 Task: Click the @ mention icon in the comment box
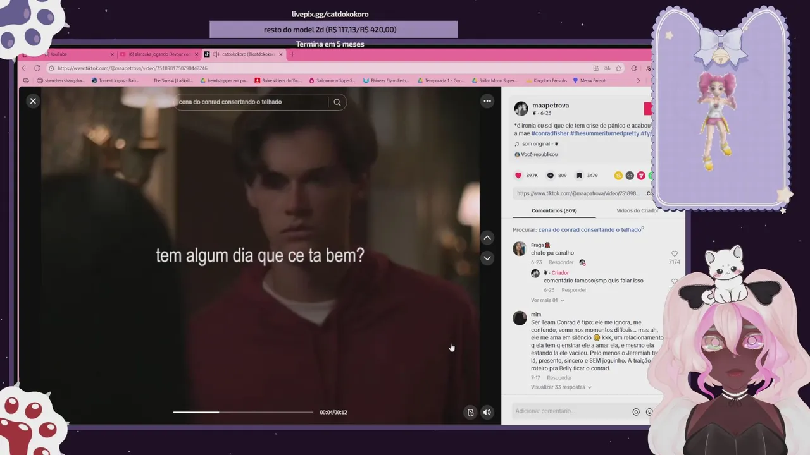[x=636, y=412]
